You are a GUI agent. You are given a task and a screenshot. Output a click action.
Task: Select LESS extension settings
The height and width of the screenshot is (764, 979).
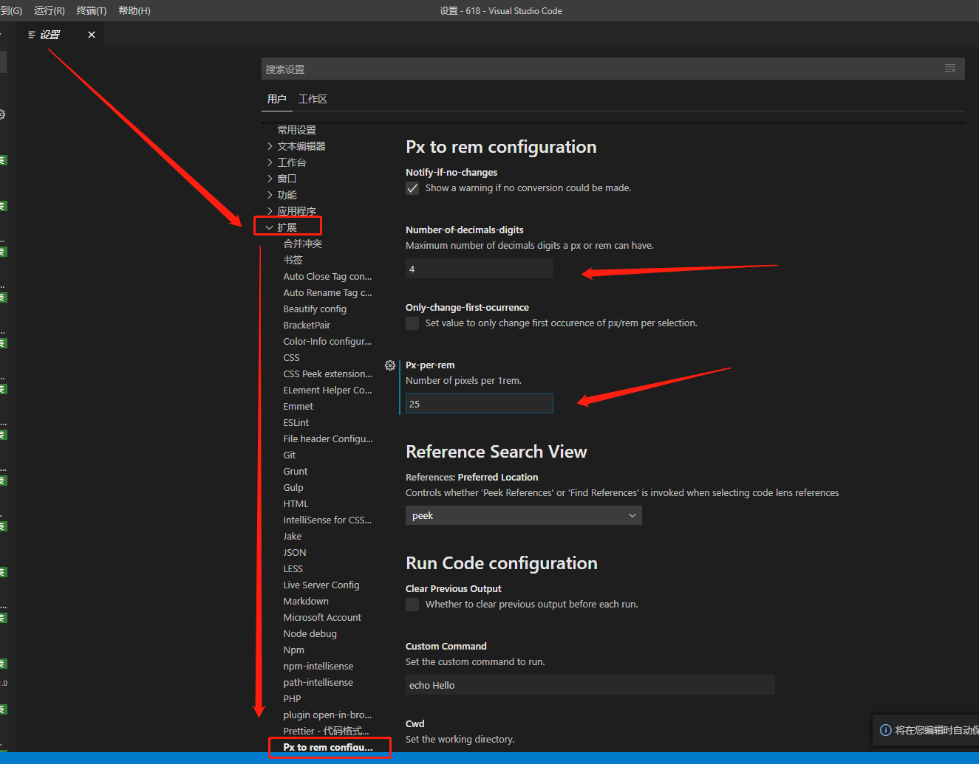tap(293, 568)
